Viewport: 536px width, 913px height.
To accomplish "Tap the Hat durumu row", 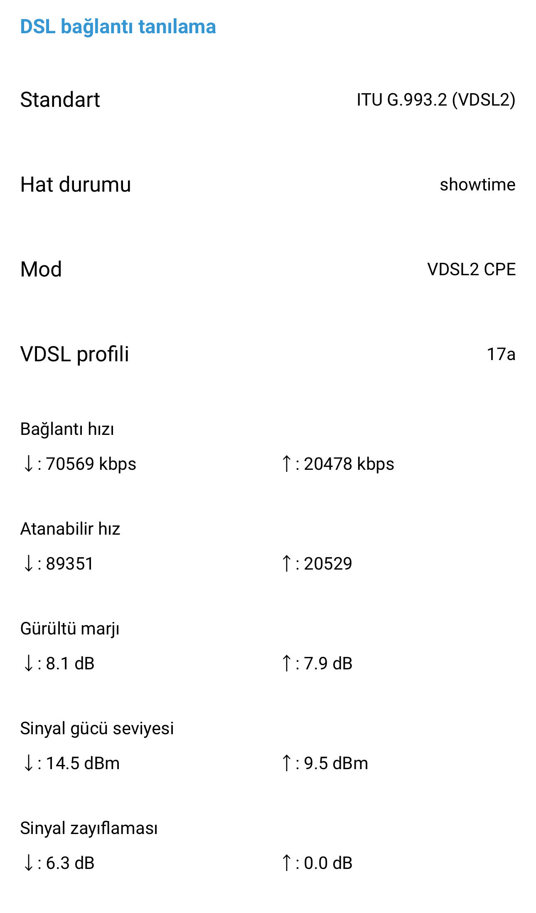I will [268, 185].
